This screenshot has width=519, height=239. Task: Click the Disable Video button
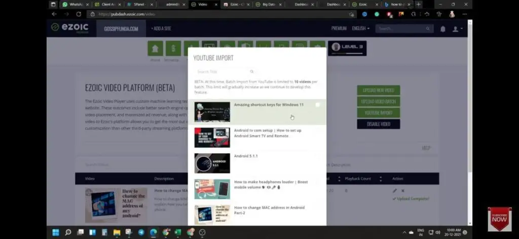(x=378, y=124)
